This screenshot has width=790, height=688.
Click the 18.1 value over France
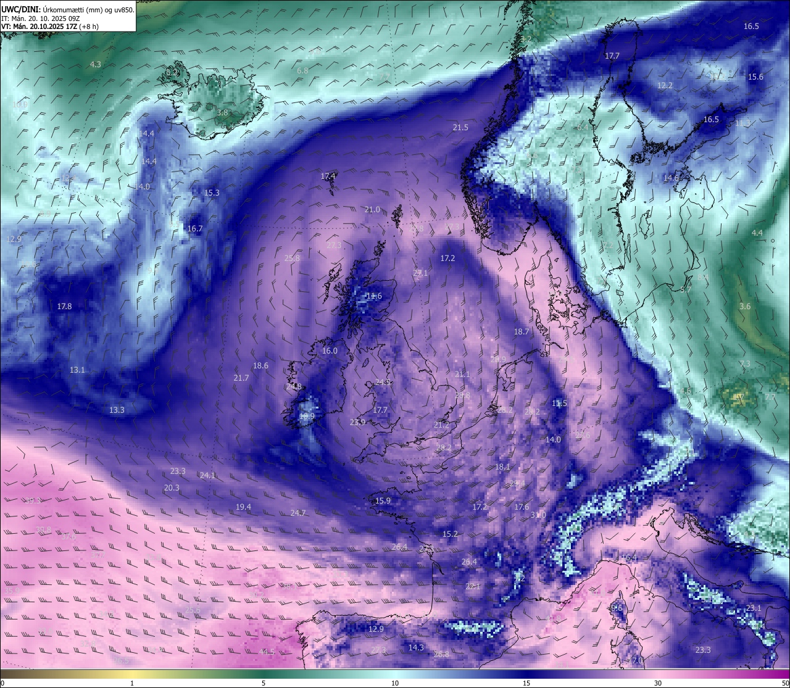(502, 467)
